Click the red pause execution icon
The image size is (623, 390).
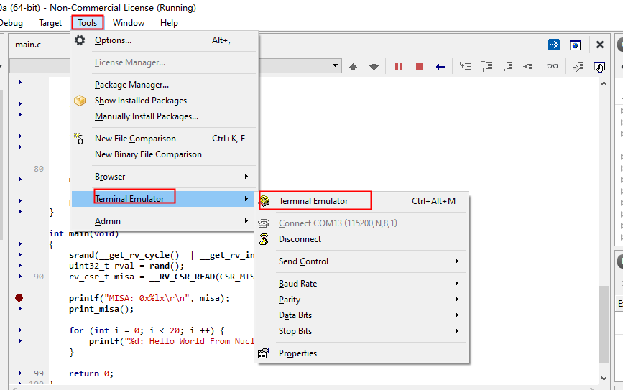(398, 67)
